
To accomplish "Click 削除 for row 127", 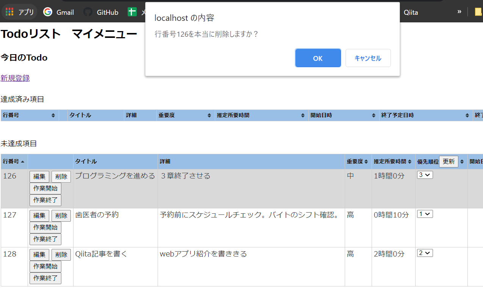I will [x=61, y=216].
